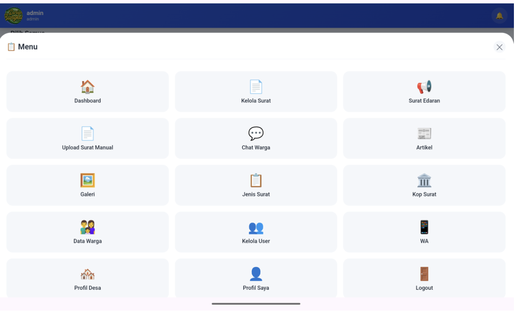Select the Profil Saya menu tile
Screen dimensions: 518x316
256,278
